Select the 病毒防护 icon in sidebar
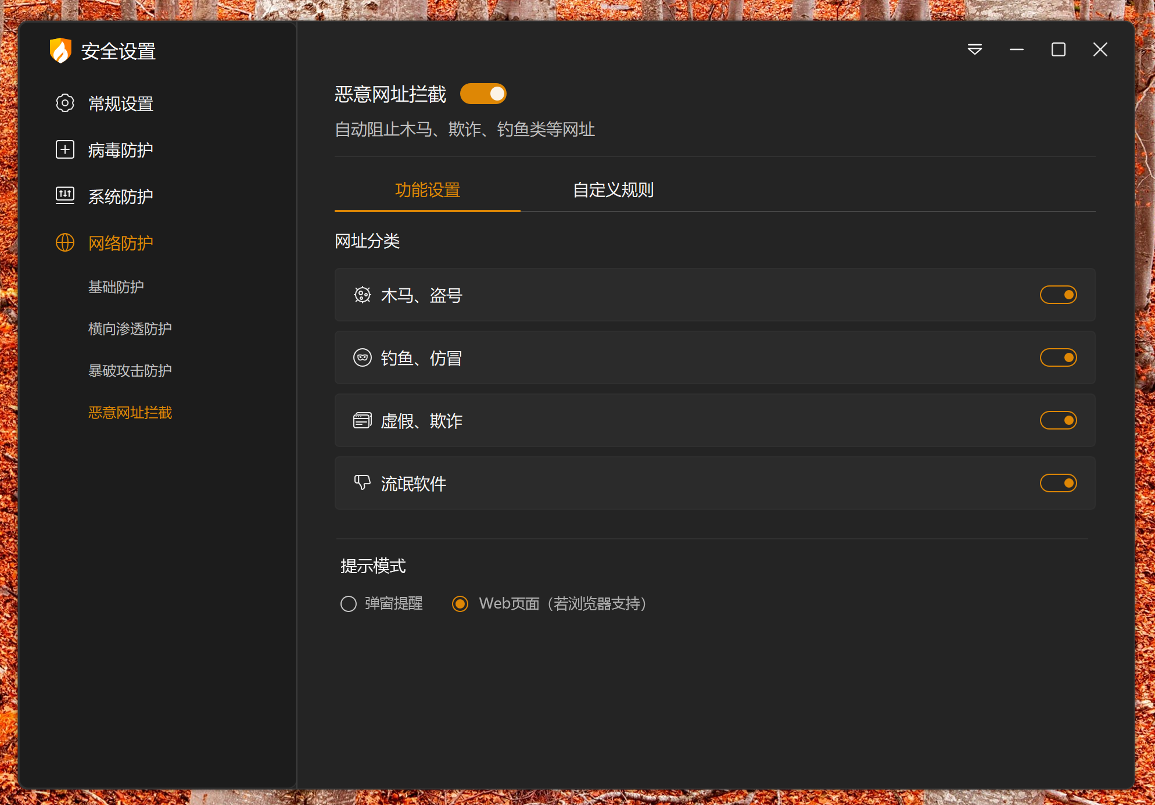Image resolution: width=1155 pixels, height=805 pixels. tap(64, 149)
